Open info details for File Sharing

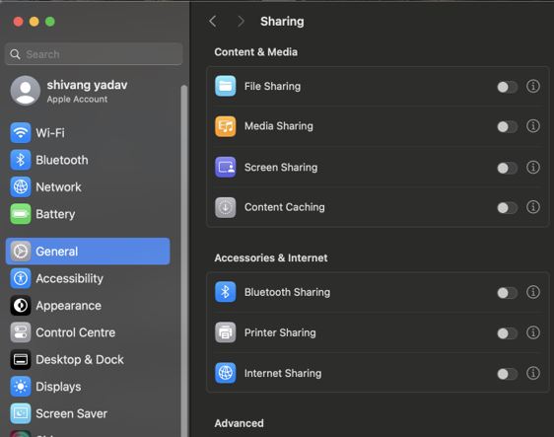532,86
